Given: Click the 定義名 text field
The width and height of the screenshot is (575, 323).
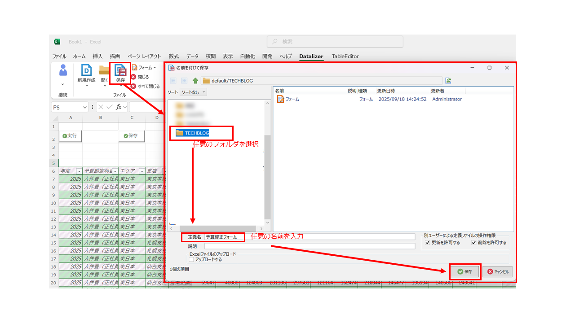Looking at the screenshot, I should (x=310, y=237).
